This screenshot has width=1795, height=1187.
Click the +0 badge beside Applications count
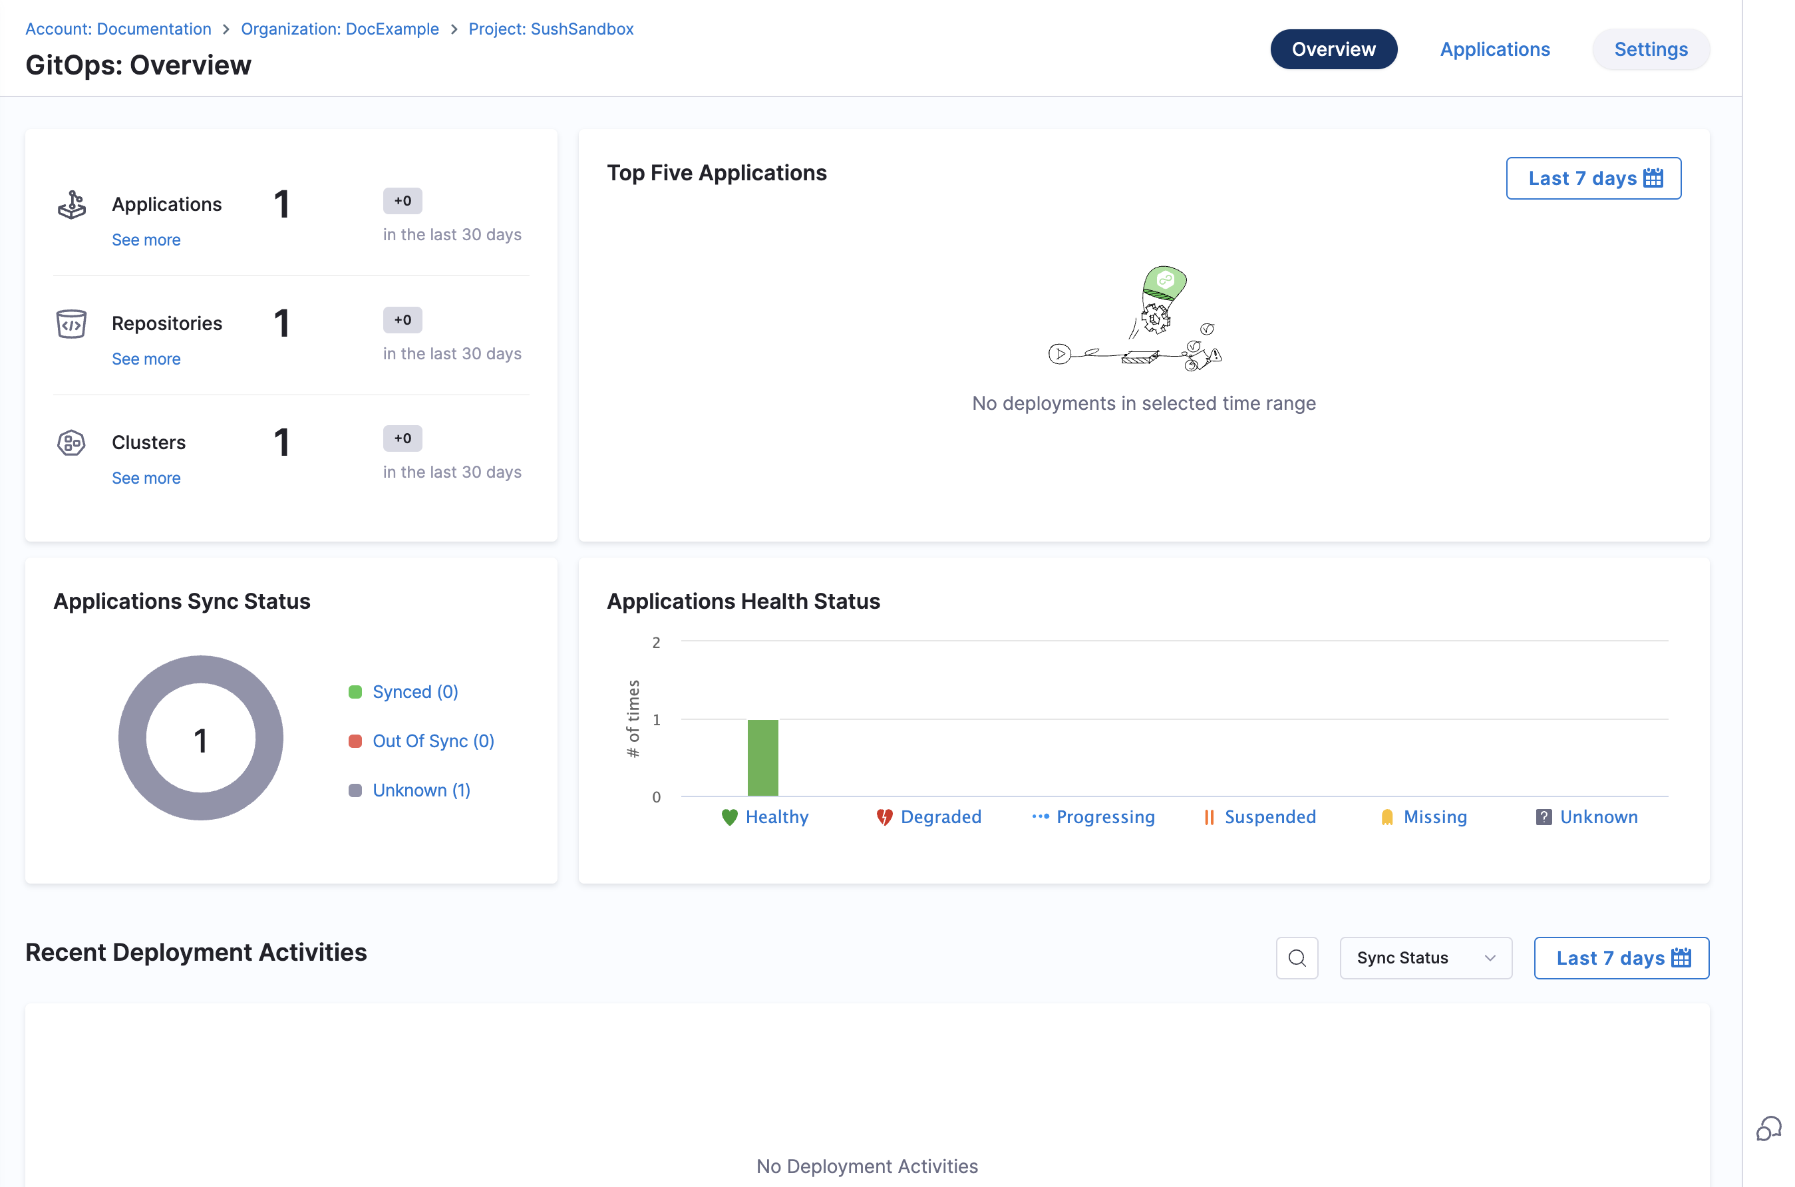403,201
